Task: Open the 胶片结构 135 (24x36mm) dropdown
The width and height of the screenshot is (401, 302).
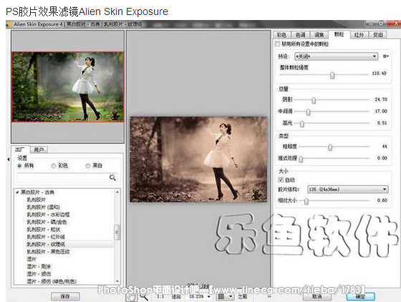Action: click(347, 190)
